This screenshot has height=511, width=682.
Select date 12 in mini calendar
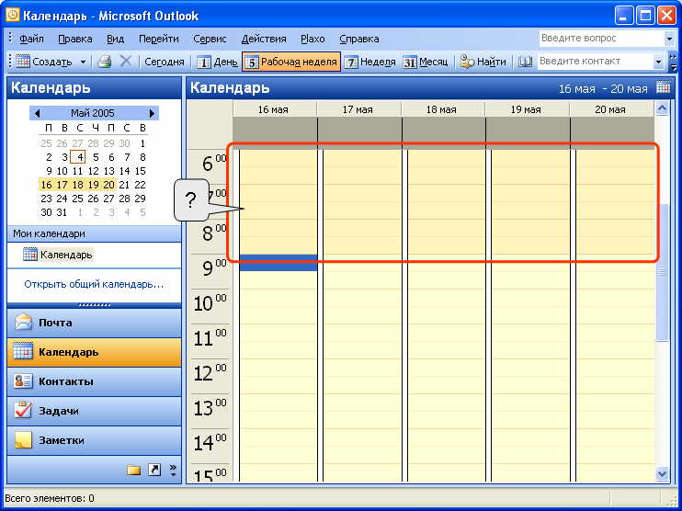(93, 171)
